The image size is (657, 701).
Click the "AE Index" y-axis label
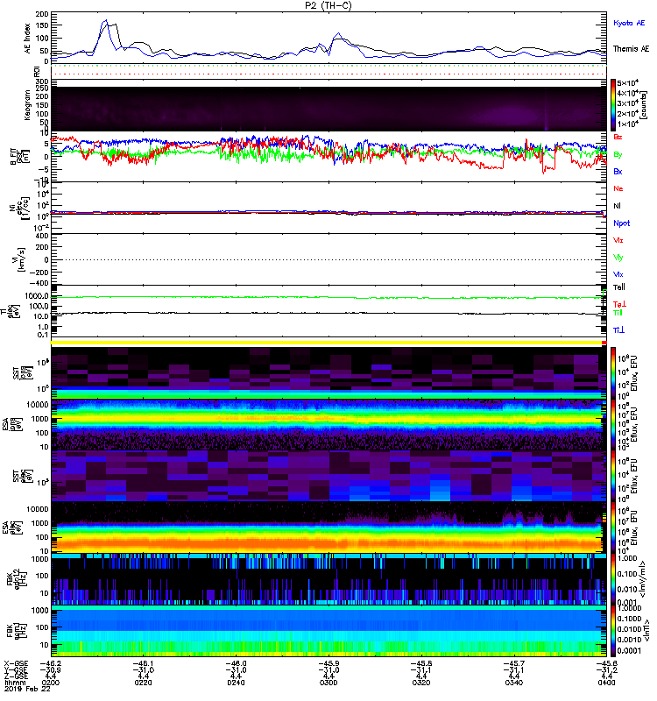[28, 39]
